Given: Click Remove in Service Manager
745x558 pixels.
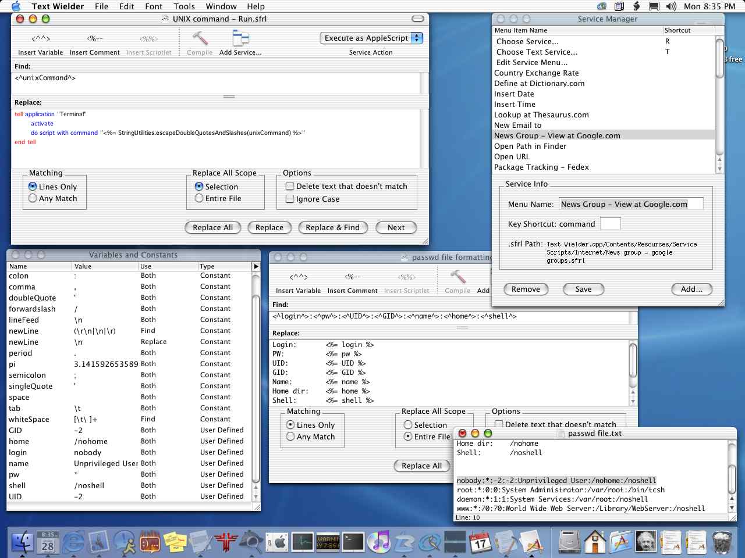Looking at the screenshot, I should [526, 289].
